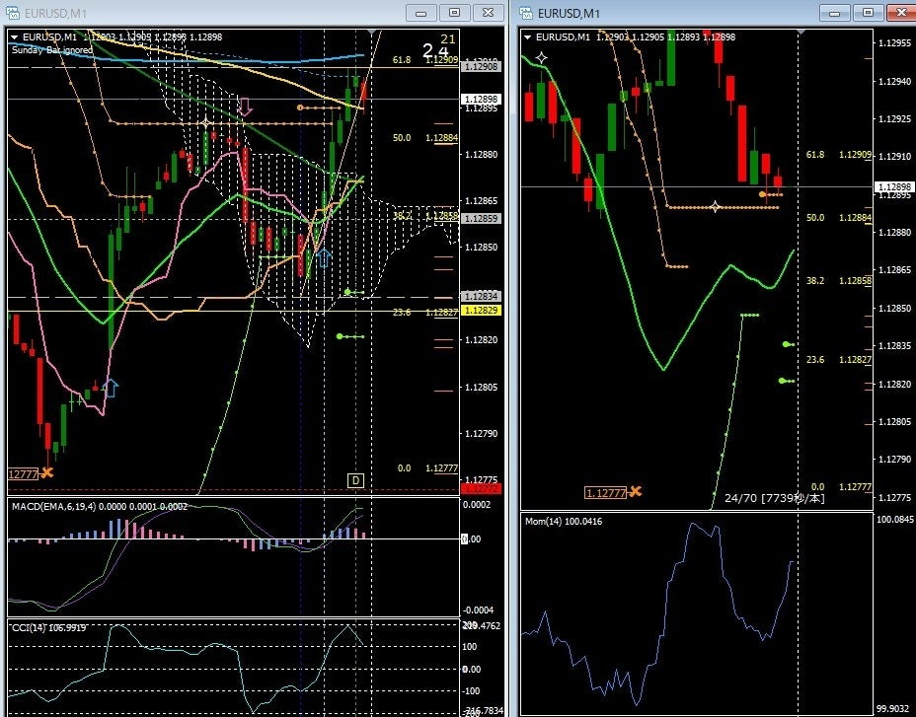Click the right EURUSD,M1 window title icon
The image size is (916, 717).
pyautogui.click(x=526, y=12)
